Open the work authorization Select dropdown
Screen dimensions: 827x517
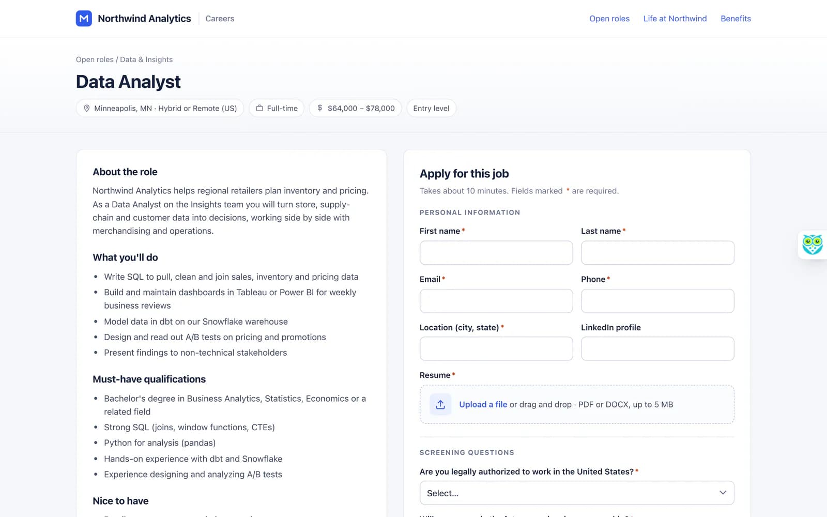[x=577, y=493]
